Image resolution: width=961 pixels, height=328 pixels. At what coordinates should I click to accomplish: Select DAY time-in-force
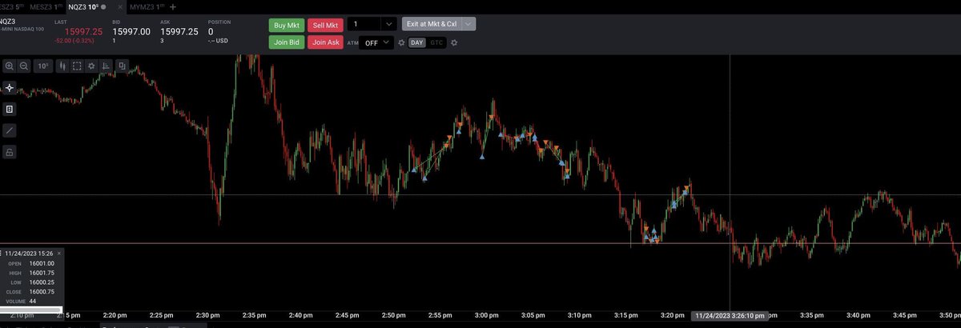pos(417,42)
